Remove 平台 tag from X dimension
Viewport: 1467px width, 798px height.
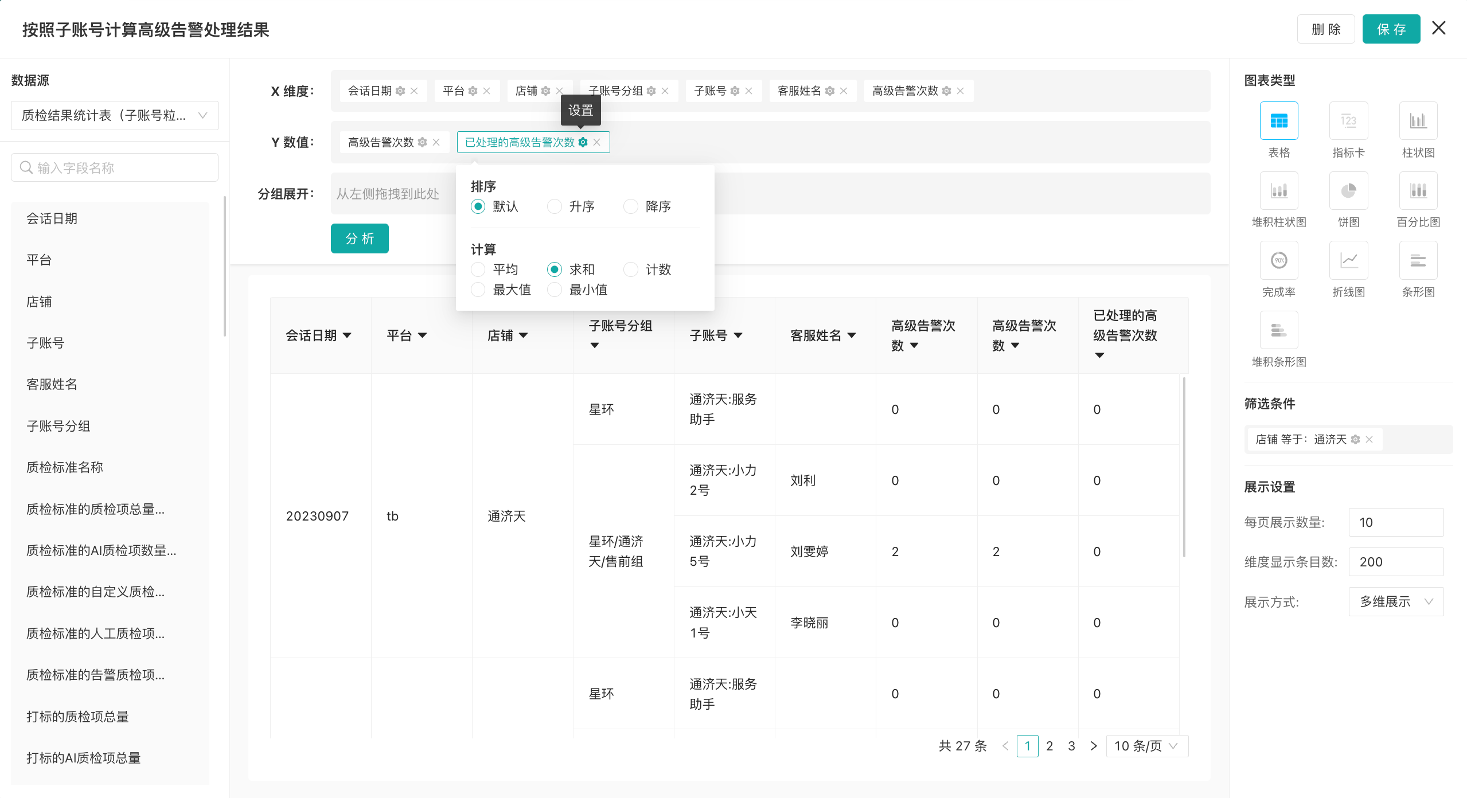coord(486,91)
